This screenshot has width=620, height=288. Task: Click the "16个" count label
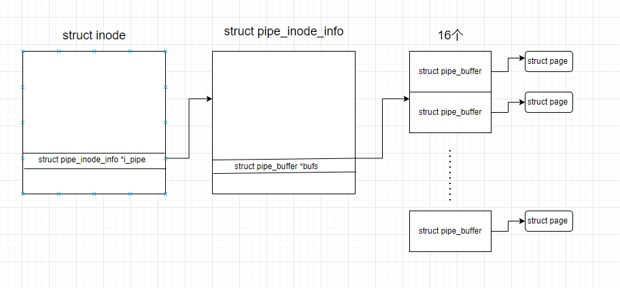click(450, 35)
